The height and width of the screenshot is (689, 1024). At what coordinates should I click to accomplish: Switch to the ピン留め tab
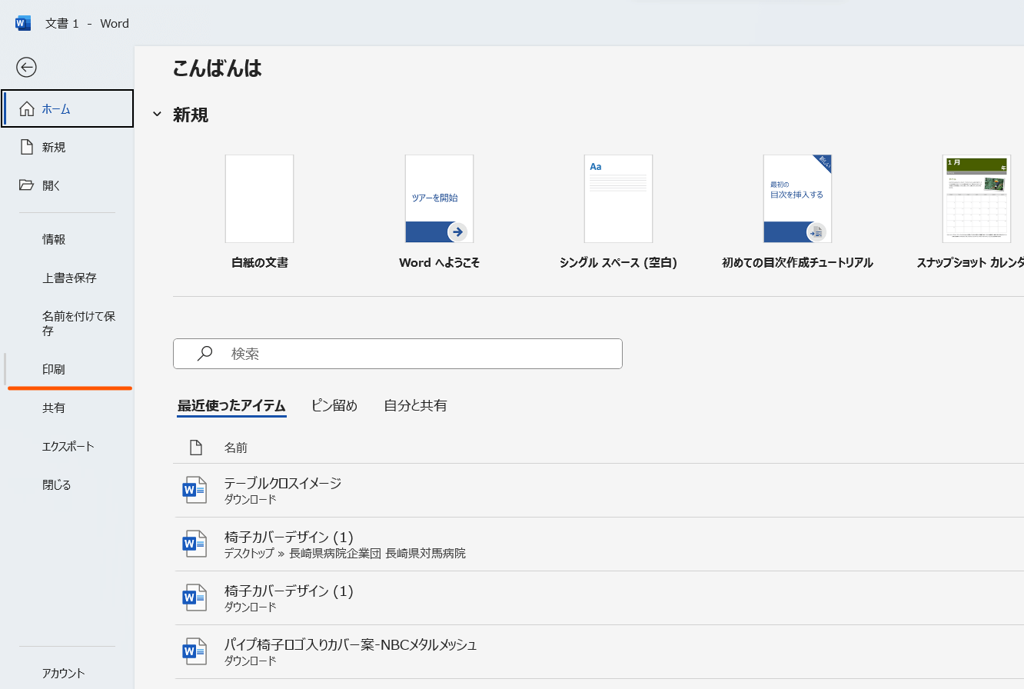coord(334,405)
